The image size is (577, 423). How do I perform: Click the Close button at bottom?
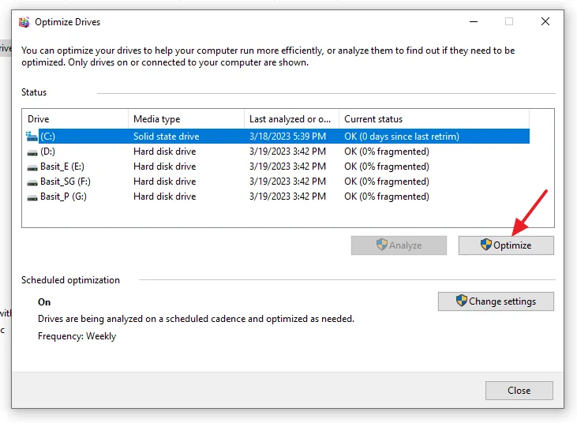tap(519, 391)
